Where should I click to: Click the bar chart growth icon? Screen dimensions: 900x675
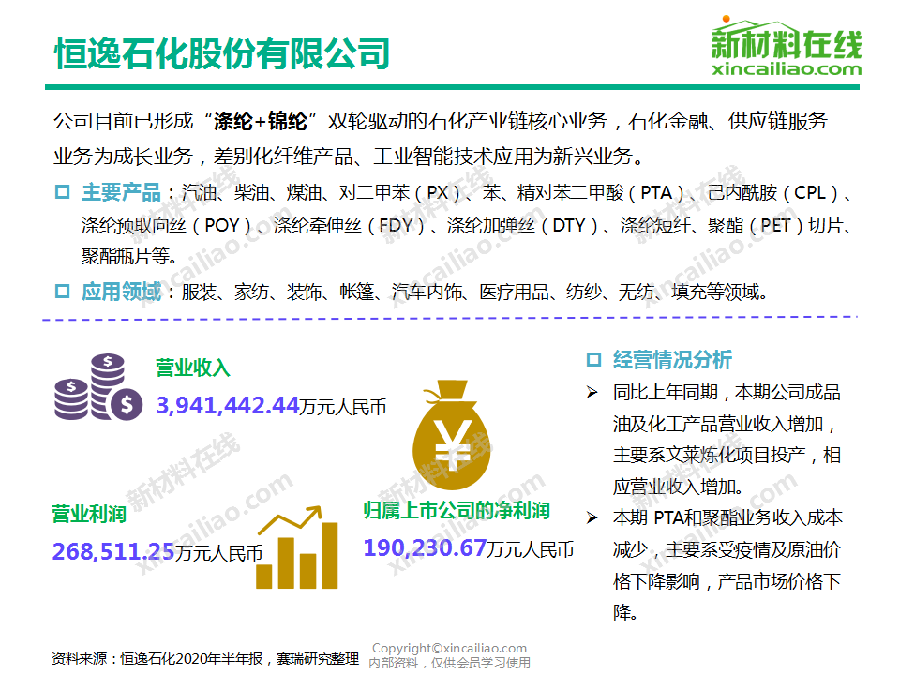click(297, 547)
